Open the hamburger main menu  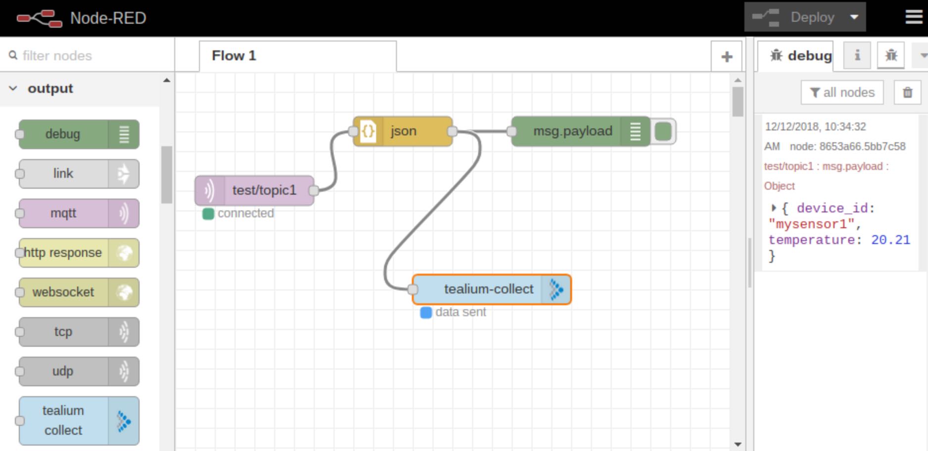pos(914,17)
